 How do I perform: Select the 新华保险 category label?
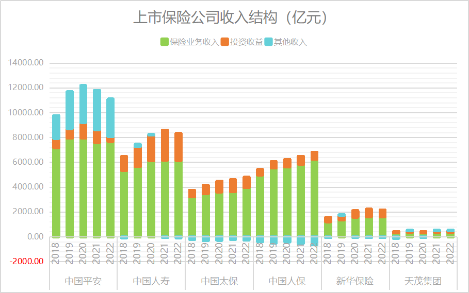click(x=355, y=281)
